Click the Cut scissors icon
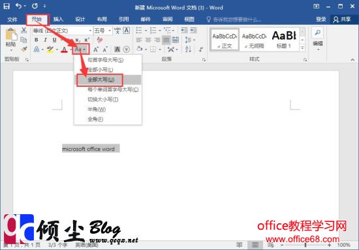This screenshot has height=250, width=359. click(x=23, y=31)
